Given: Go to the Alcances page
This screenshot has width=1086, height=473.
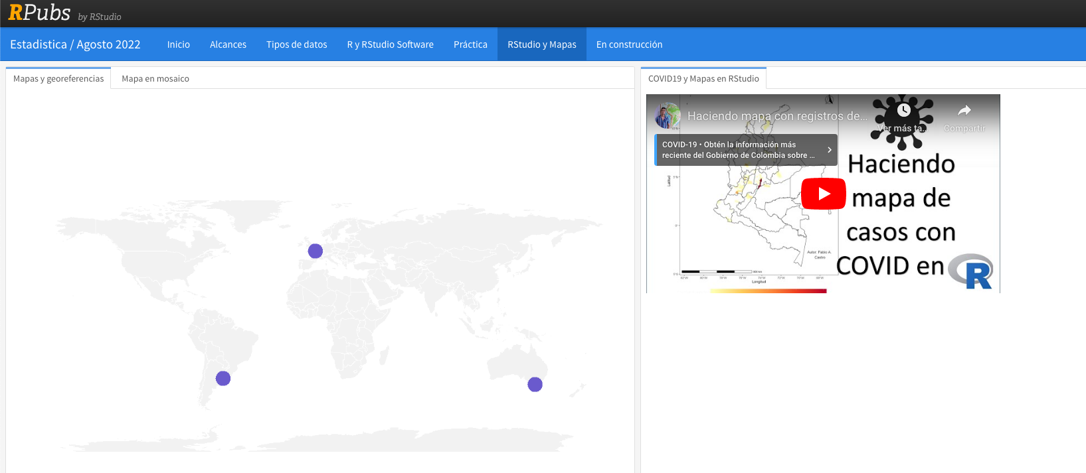Looking at the screenshot, I should [x=228, y=44].
